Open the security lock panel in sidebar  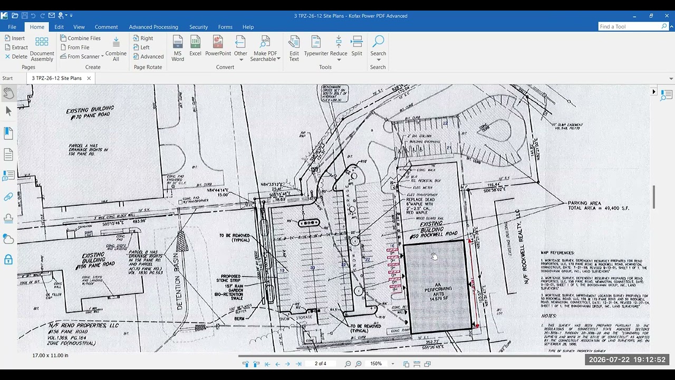click(x=8, y=260)
